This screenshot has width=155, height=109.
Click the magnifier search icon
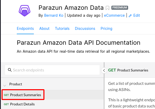tap(10, 70)
